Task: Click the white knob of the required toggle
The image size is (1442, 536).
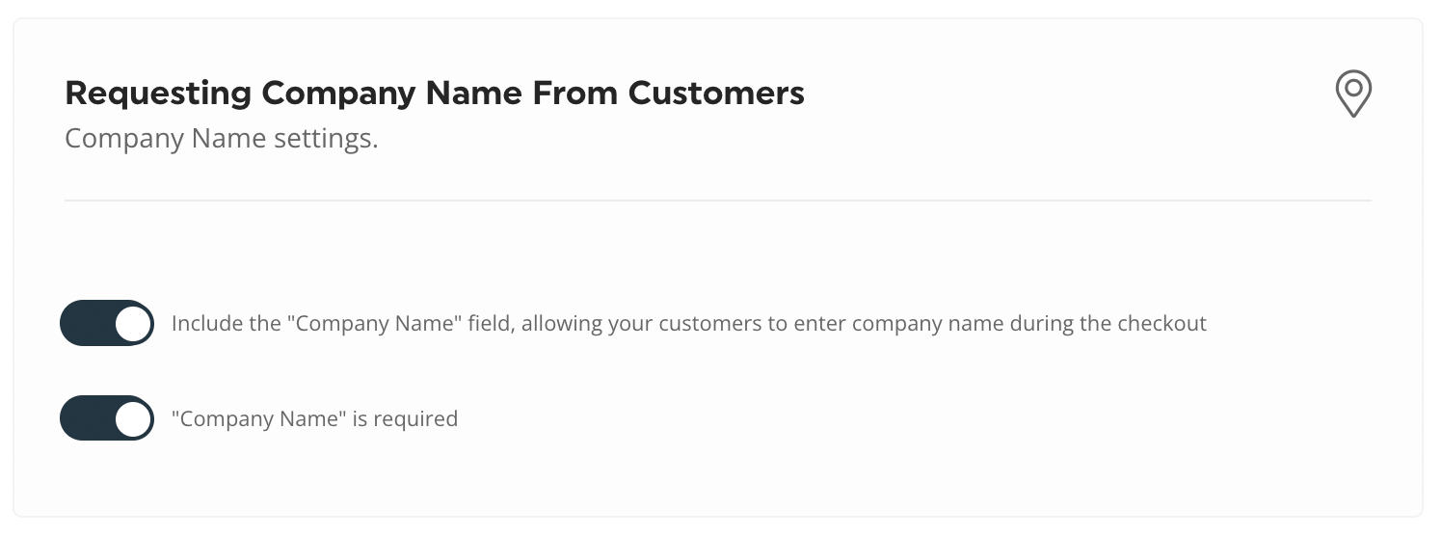Action: tap(133, 418)
